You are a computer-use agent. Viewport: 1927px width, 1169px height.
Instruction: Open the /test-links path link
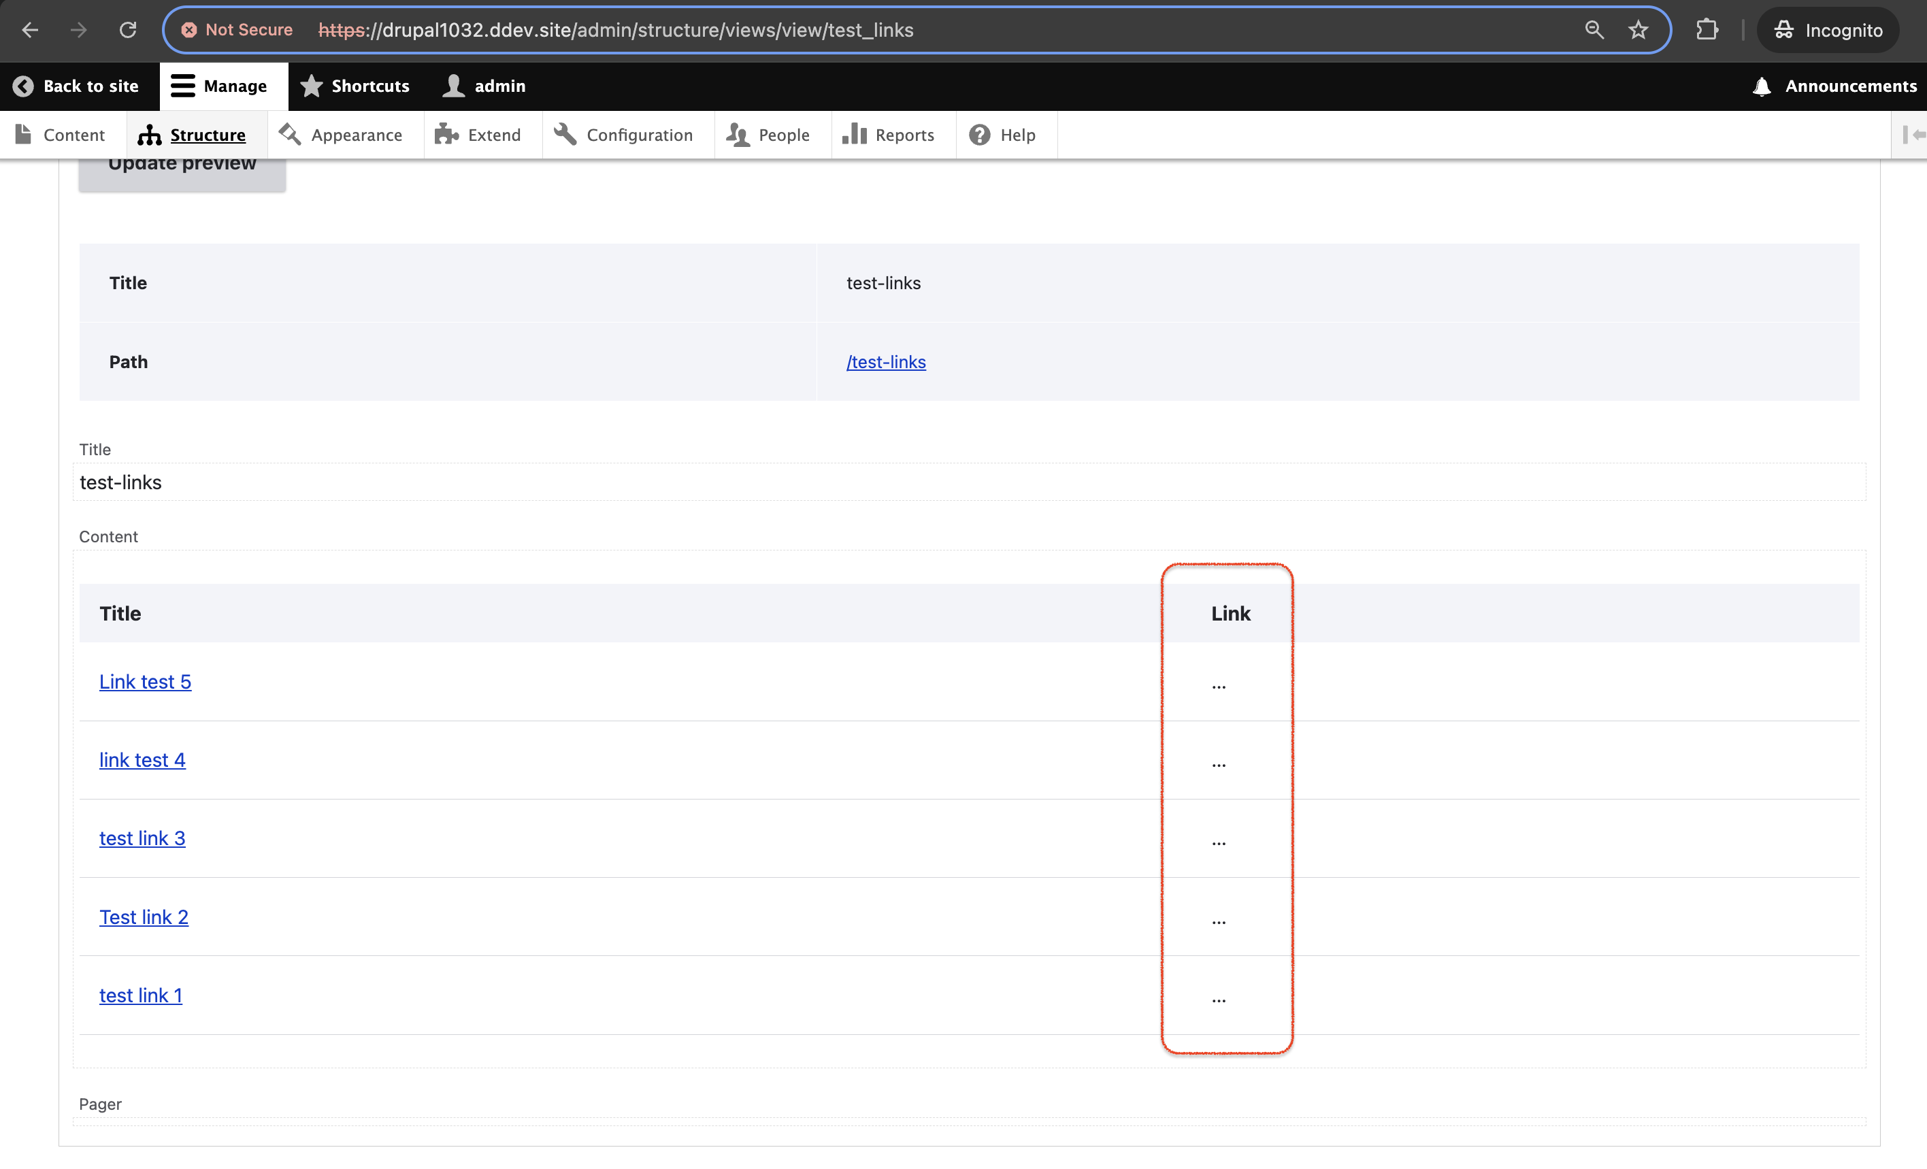click(885, 362)
